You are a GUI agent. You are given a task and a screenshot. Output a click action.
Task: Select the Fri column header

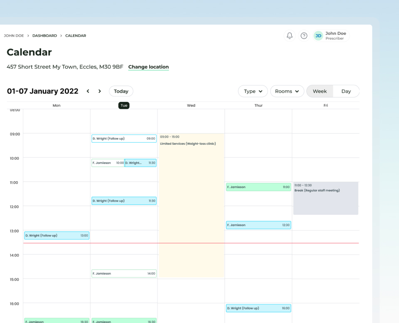tap(326, 105)
